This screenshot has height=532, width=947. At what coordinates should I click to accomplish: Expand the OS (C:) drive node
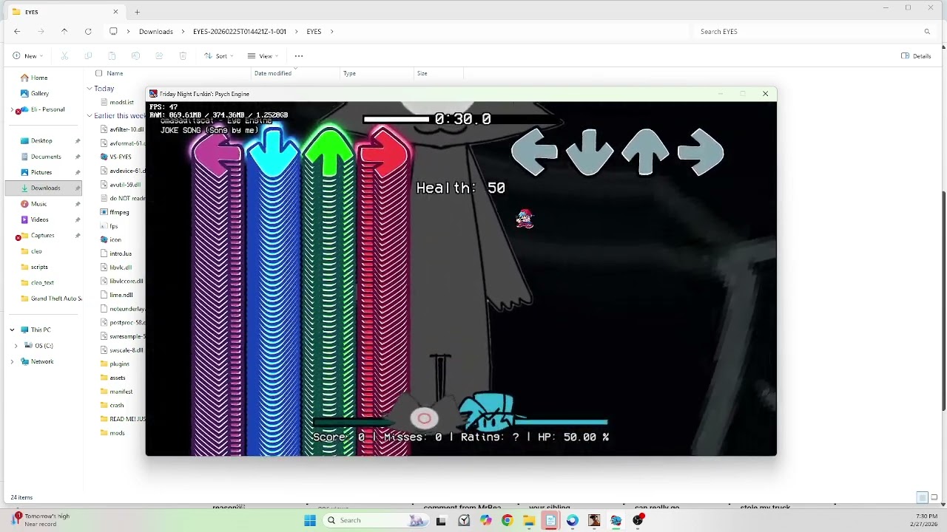pyautogui.click(x=16, y=346)
